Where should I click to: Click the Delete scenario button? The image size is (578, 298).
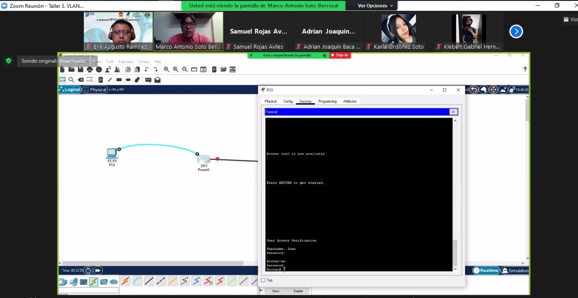298,291
